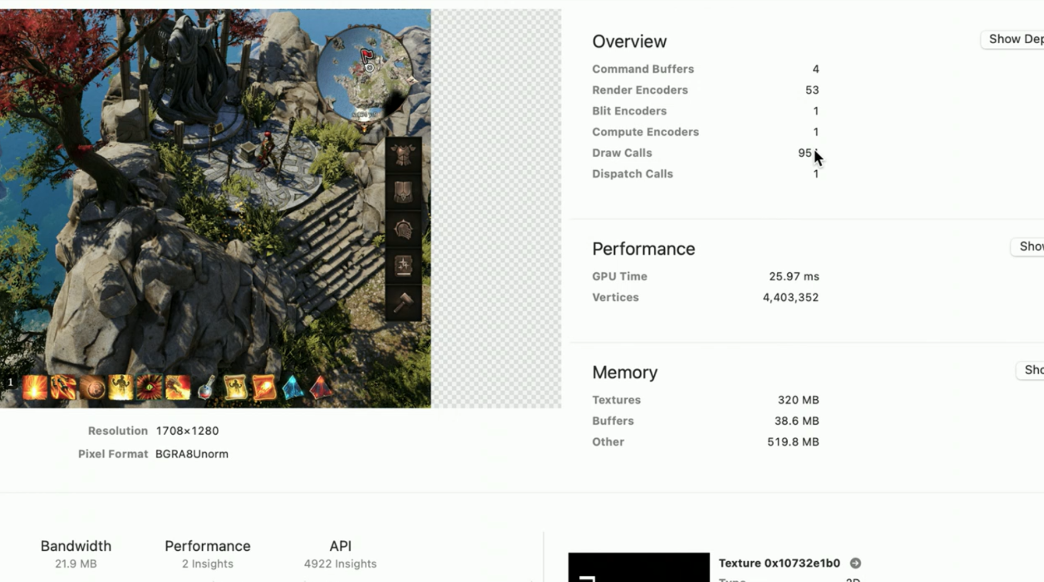This screenshot has height=582, width=1044.
Task: Select the flaming daggers skill icon
Action: click(64, 387)
